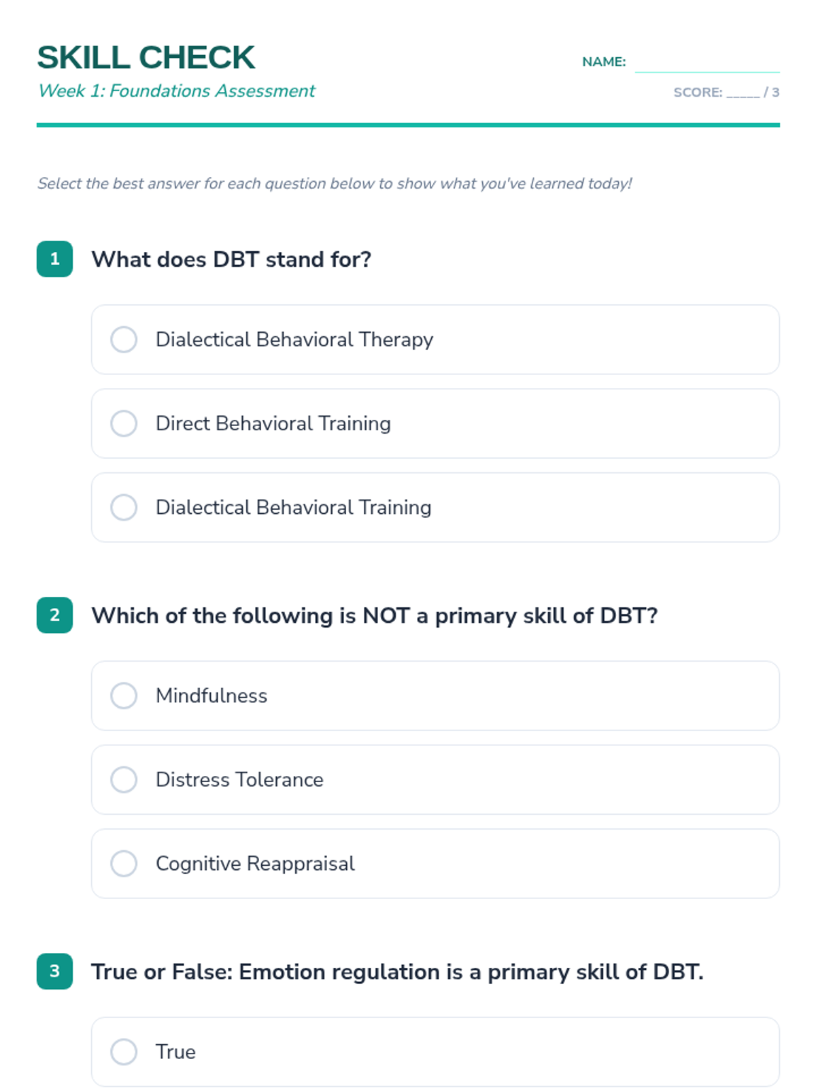The height and width of the screenshot is (1089, 816).
Task: Click the Cognitive Reappraisal answer text
Action: (x=255, y=863)
